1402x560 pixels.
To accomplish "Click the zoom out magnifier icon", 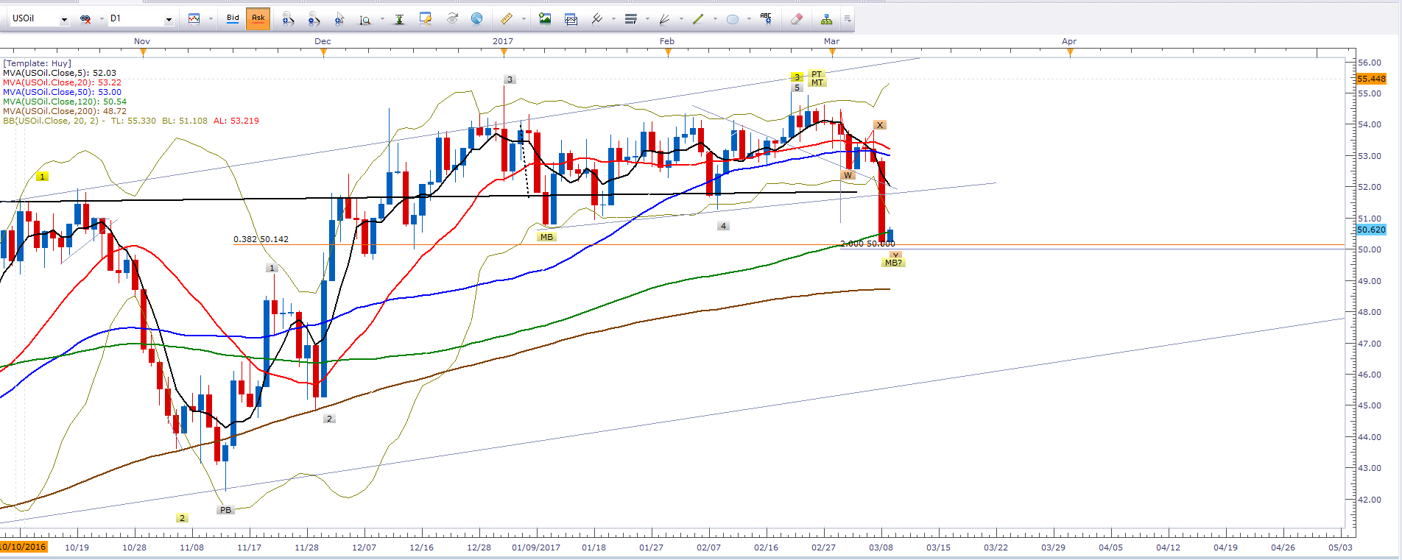I will coord(314,18).
